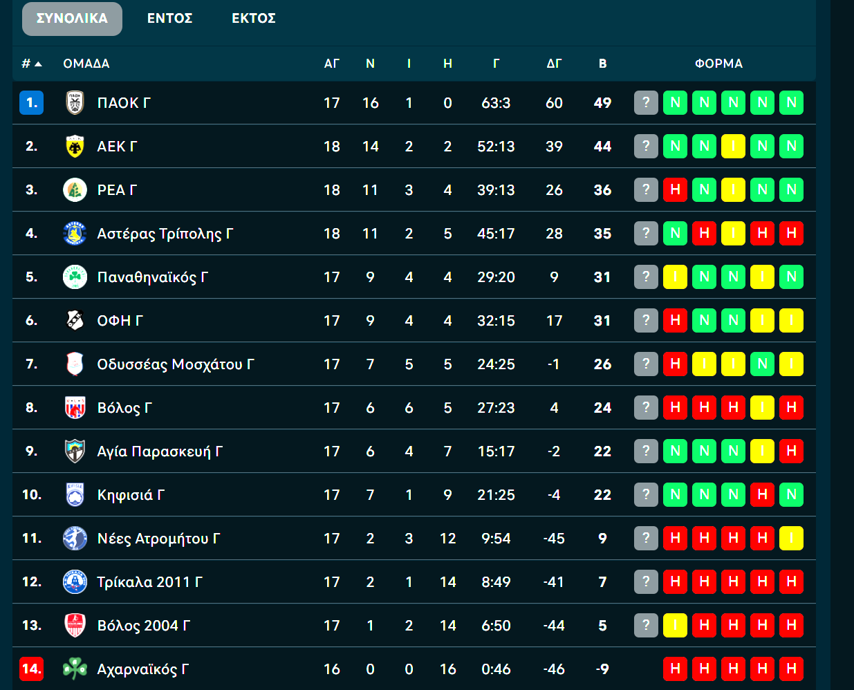Click the Παναθηναϊκός Γ clover logo
This screenshot has height=690, width=854.
(x=75, y=277)
